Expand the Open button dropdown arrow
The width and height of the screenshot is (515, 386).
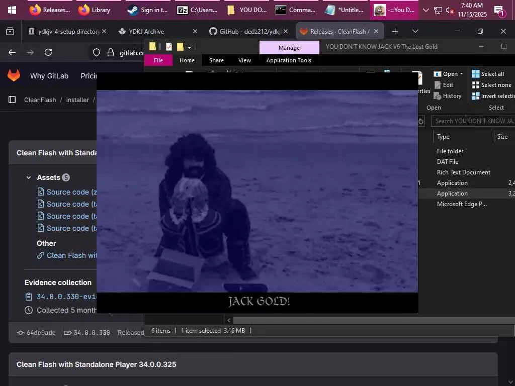tap(462, 74)
